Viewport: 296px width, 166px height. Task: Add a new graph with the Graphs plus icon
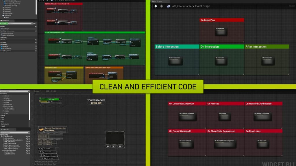coord(36,27)
